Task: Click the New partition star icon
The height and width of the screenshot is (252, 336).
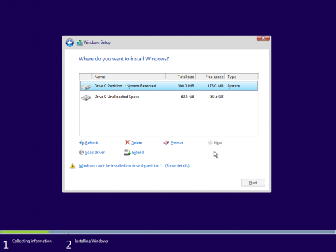Action: pos(210,143)
